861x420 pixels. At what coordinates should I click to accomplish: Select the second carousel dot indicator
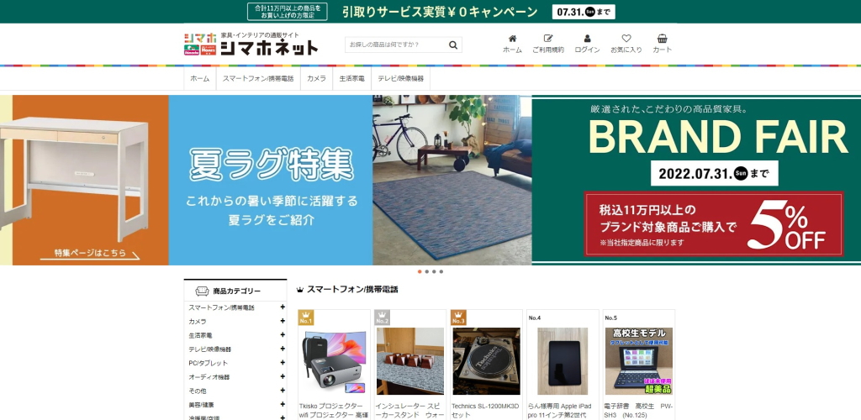[x=426, y=271]
